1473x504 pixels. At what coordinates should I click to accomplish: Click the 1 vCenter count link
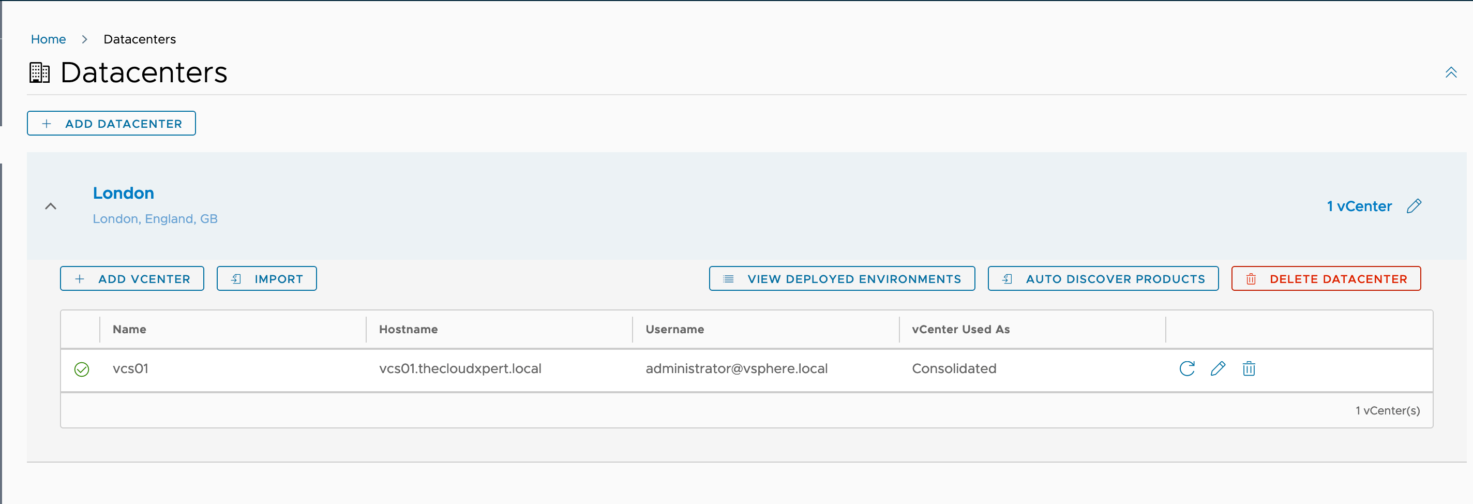[1359, 206]
